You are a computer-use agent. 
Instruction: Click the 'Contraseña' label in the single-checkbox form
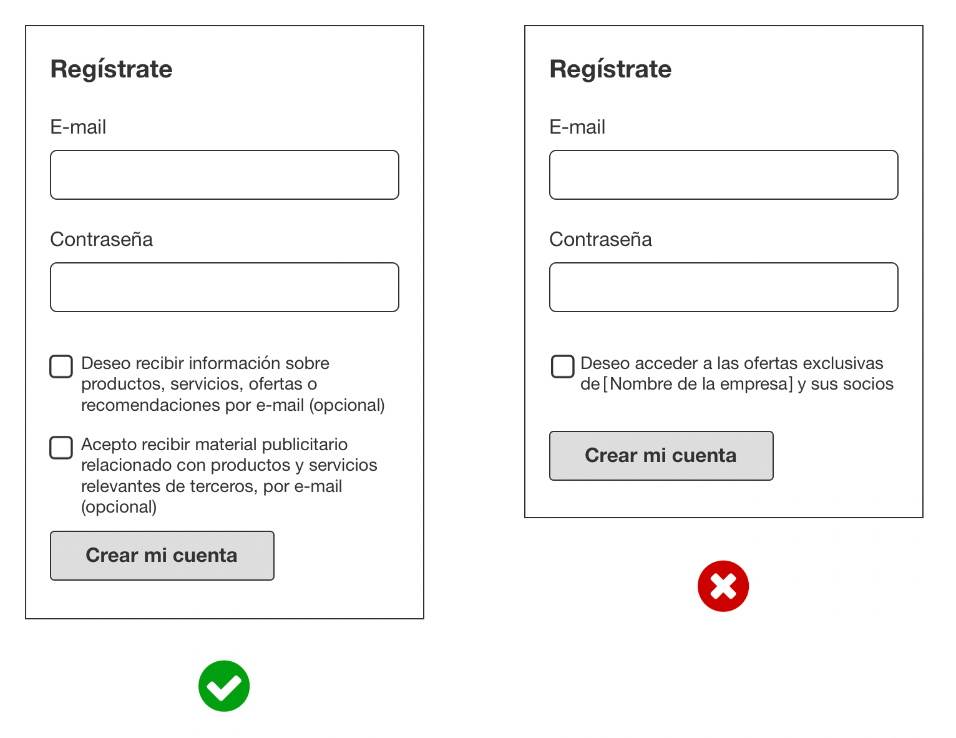(x=601, y=239)
